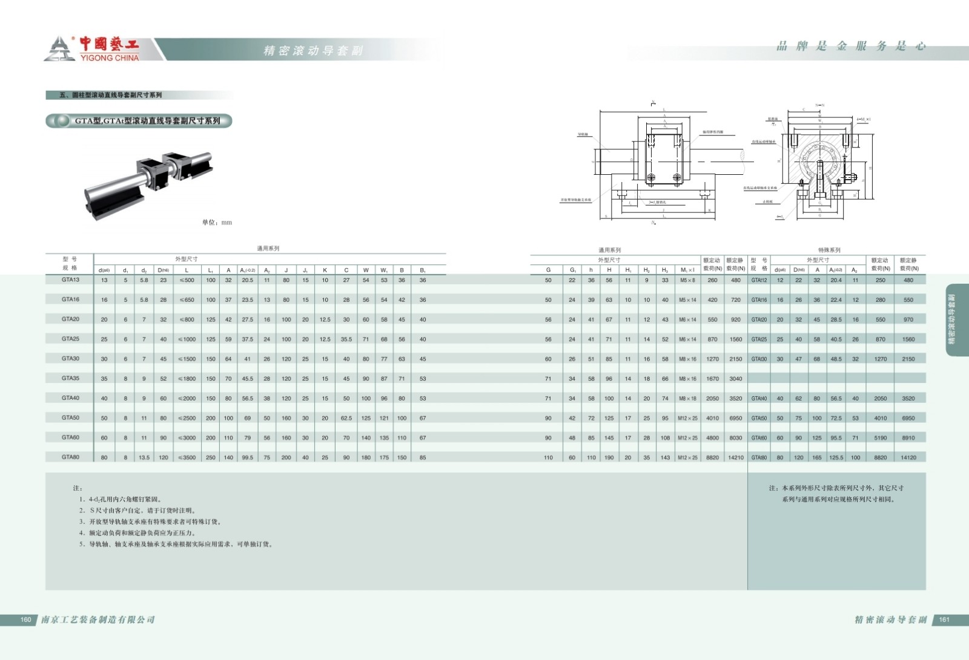969x660 pixels.
Task: Click the page number 161 badge
Action: (944, 619)
